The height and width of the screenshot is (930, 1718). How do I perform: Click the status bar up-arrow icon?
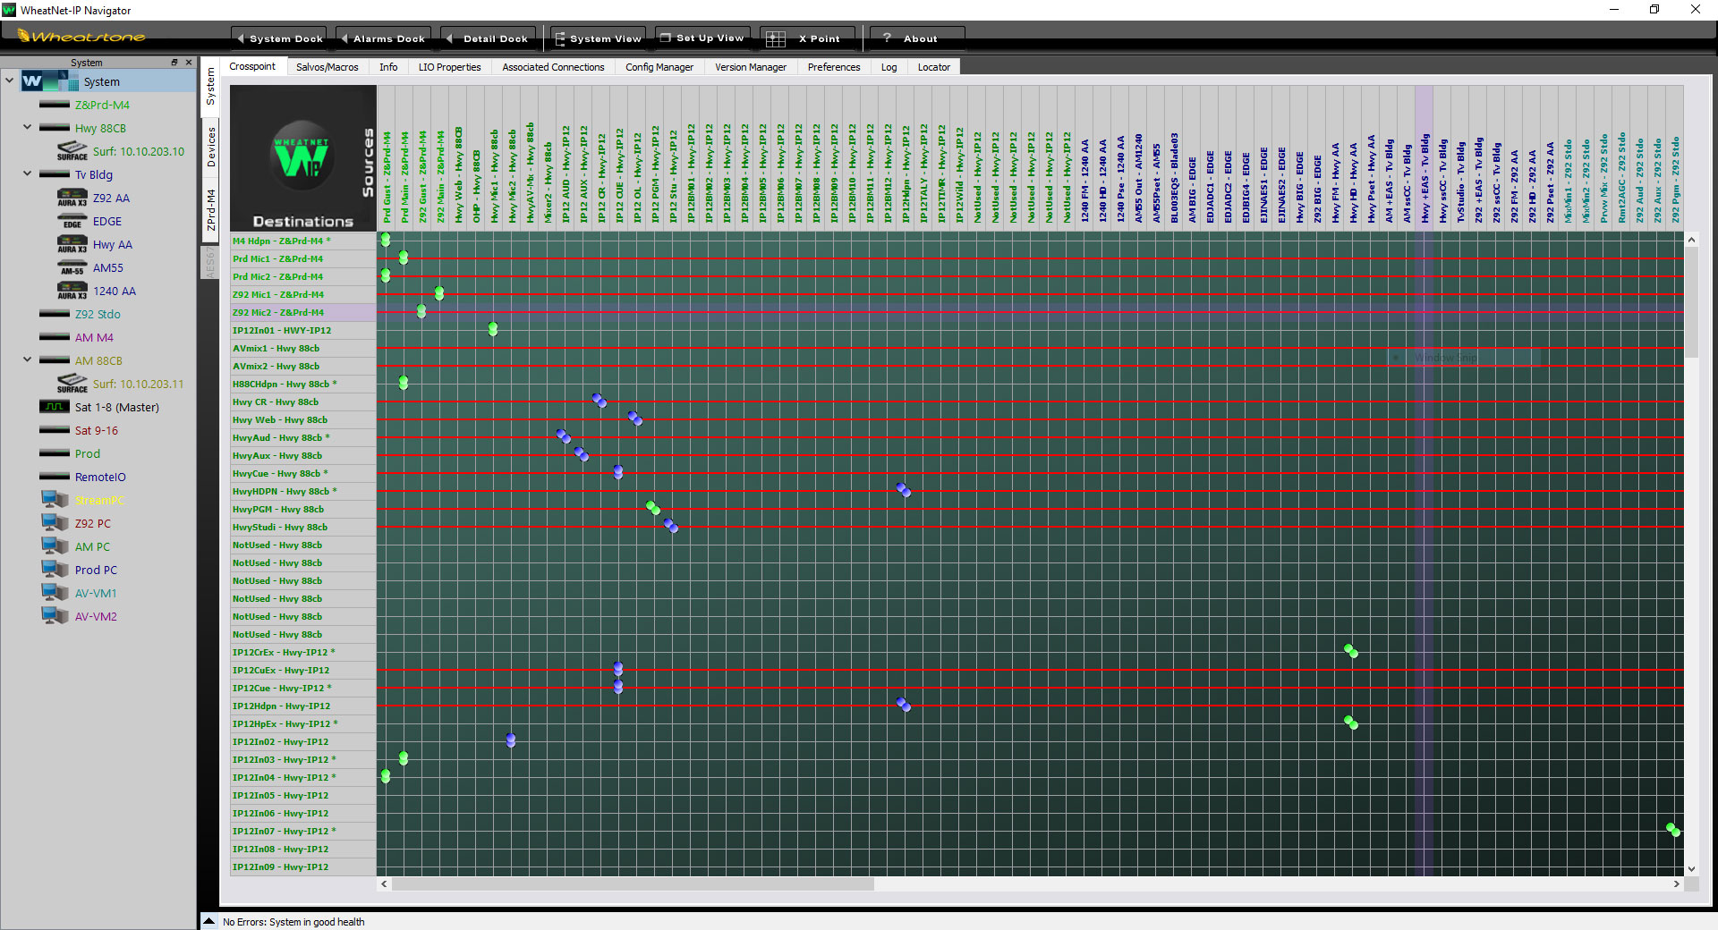tap(208, 921)
